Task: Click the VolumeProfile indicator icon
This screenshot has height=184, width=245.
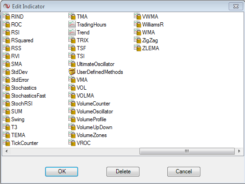Action: tap(72, 119)
